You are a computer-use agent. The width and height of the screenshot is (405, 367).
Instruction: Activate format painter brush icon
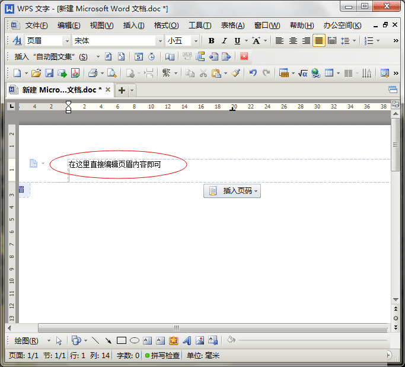235,73
